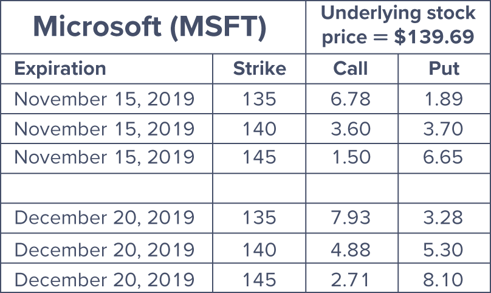Click the Put column header
Image resolution: width=491 pixels, height=293 pixels.
[x=444, y=69]
